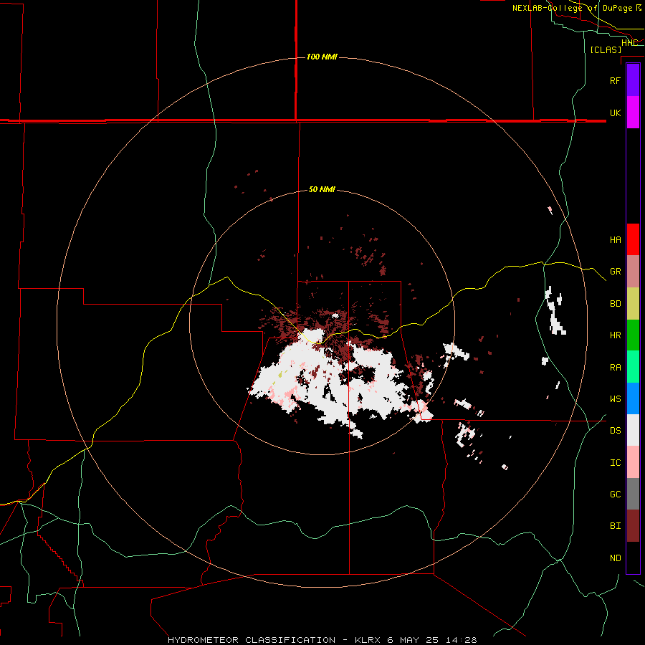Click the "HYDROMETEOR CLASSIFICATION - KLRX" footer title
Image resolution: width=645 pixels, height=645 pixels.
[276, 640]
